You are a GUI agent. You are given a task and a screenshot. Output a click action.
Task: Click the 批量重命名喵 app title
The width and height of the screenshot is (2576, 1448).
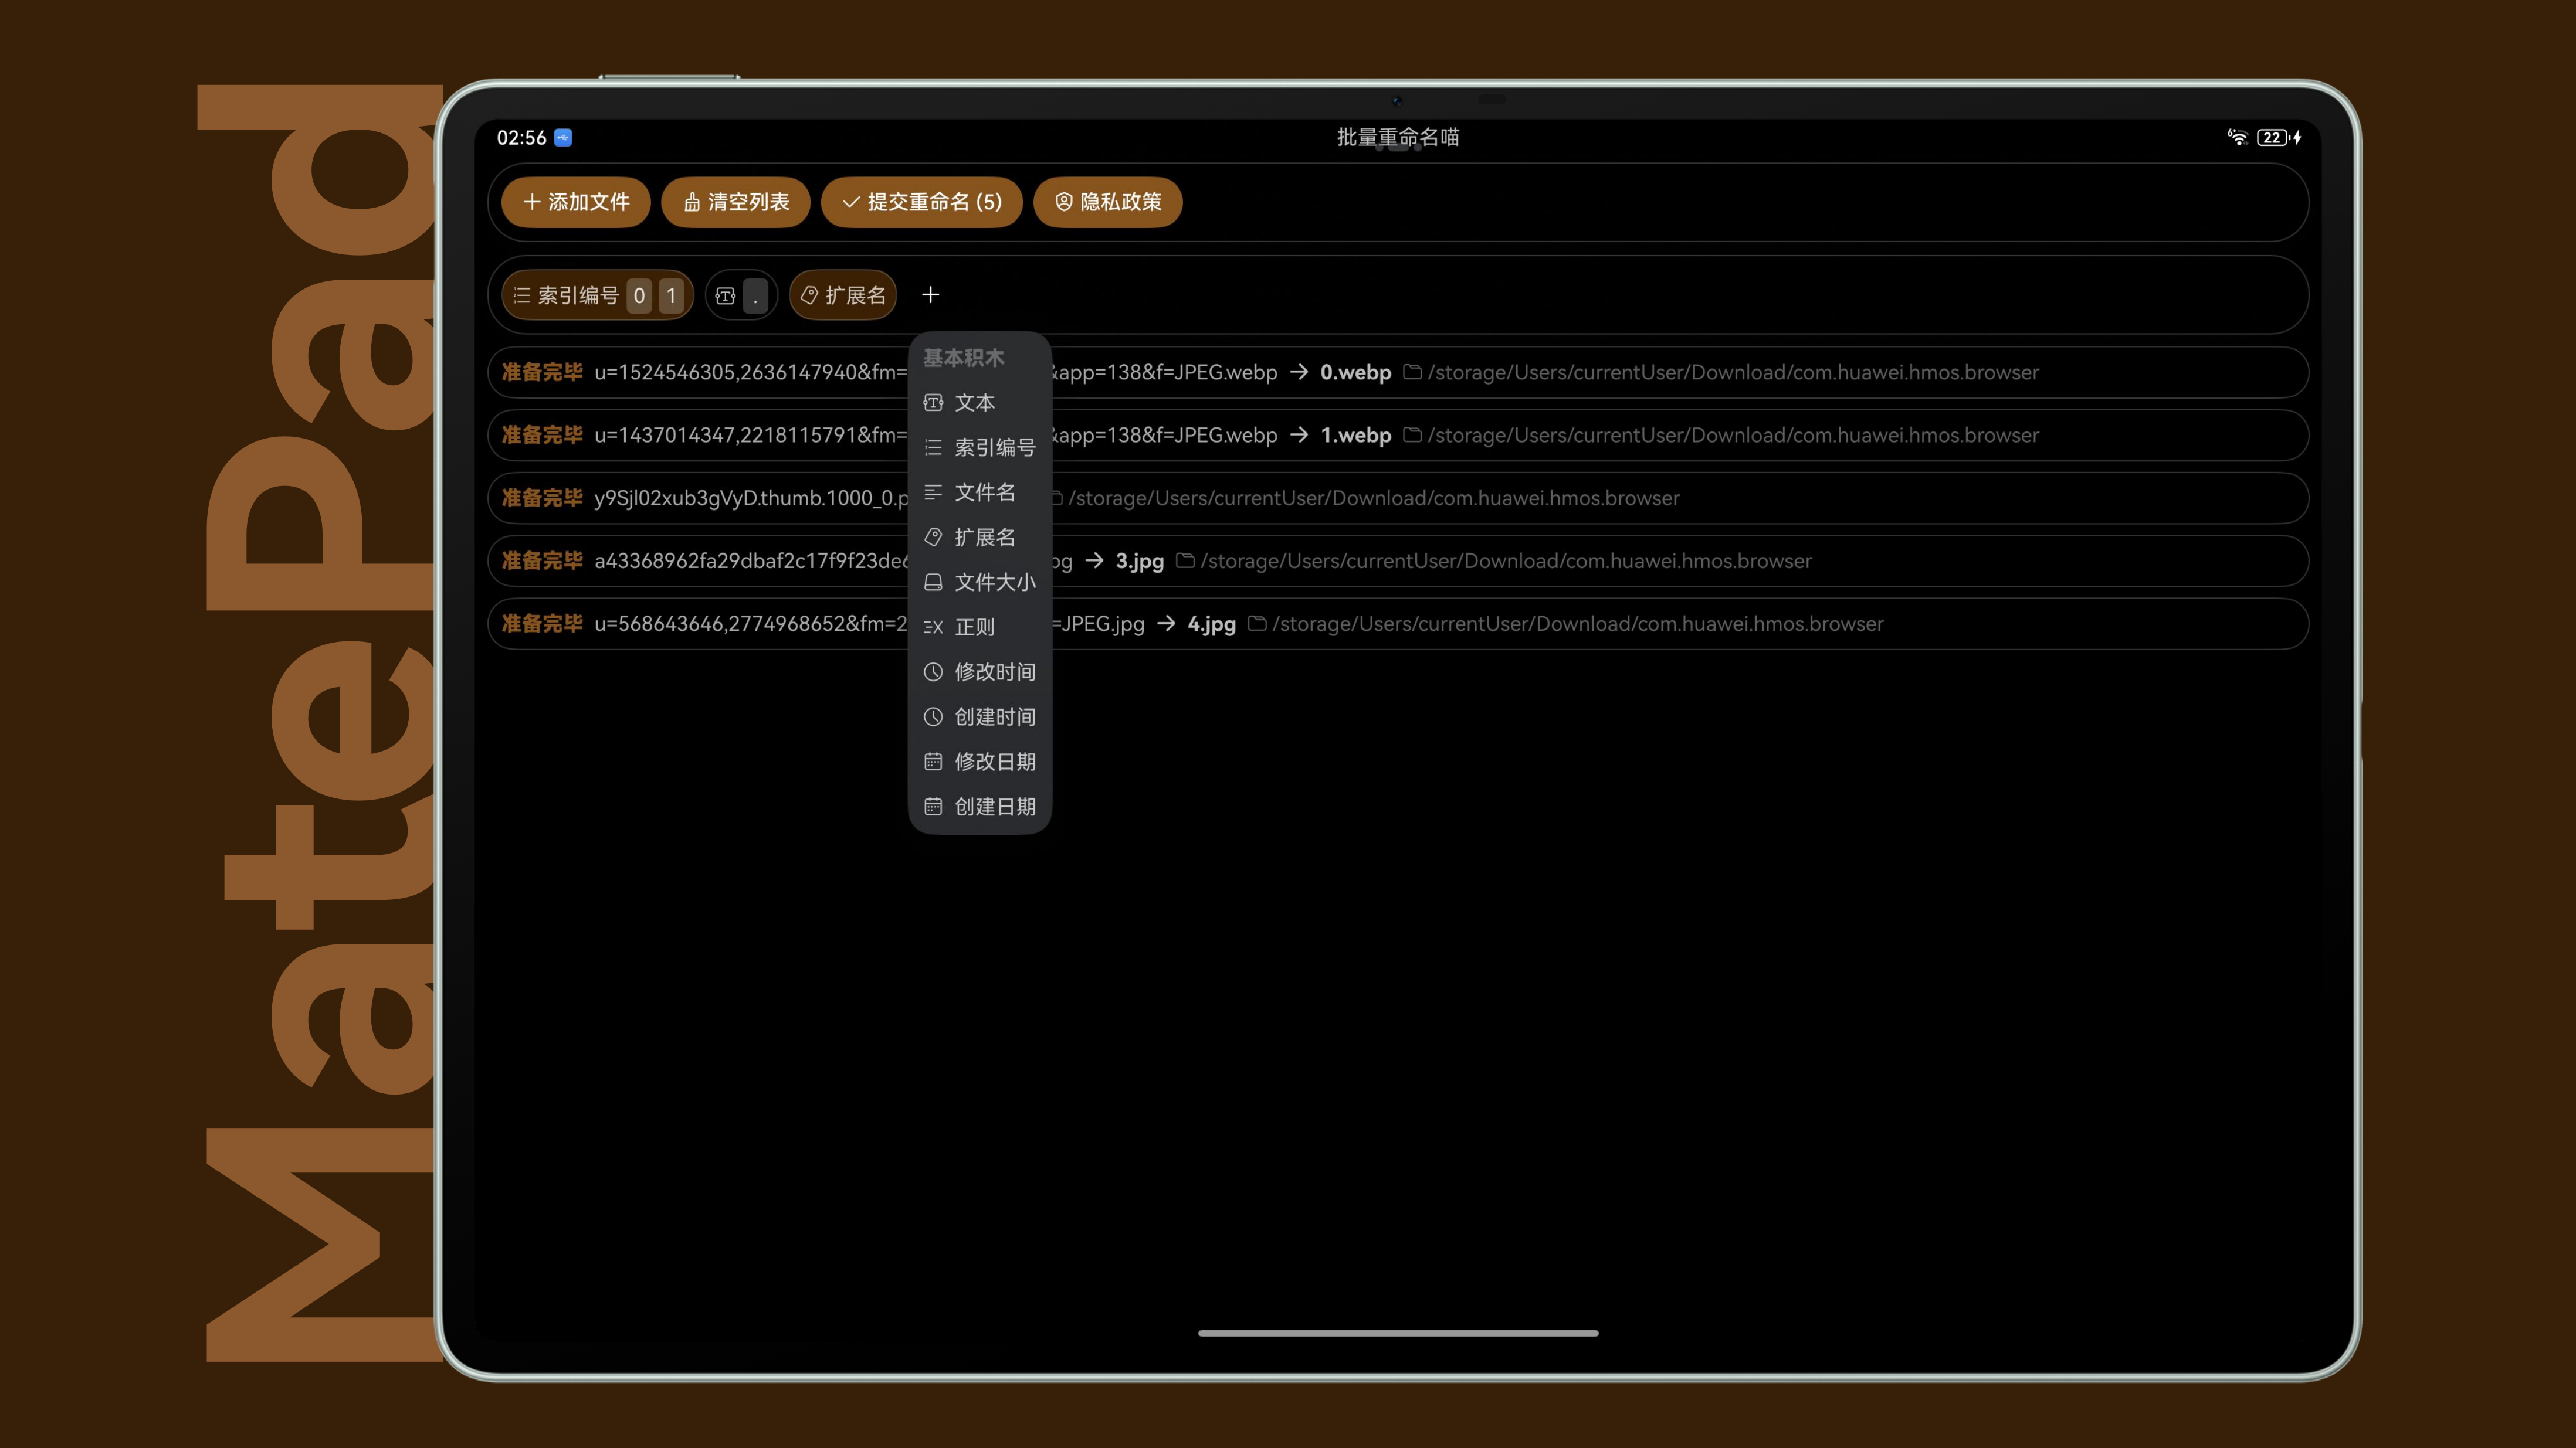pyautogui.click(x=1398, y=138)
